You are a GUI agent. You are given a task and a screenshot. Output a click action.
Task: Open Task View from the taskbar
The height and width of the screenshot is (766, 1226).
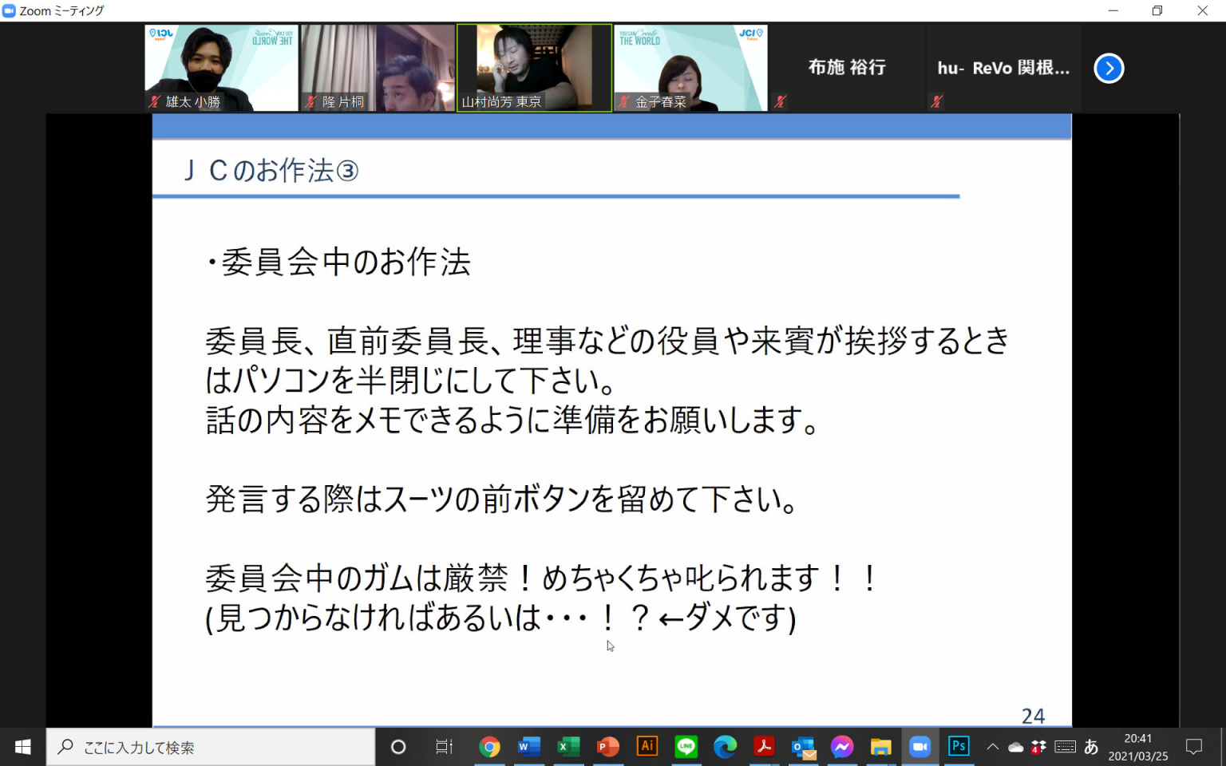[444, 747]
